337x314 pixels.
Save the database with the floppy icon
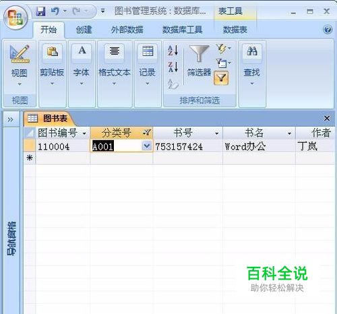[40, 11]
